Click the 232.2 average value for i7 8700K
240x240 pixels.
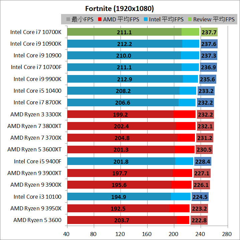[205, 103]
